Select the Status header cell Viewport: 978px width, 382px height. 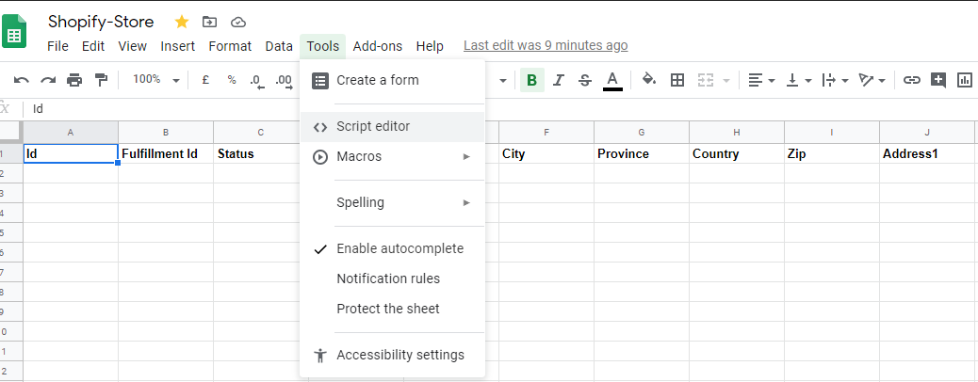(261, 154)
